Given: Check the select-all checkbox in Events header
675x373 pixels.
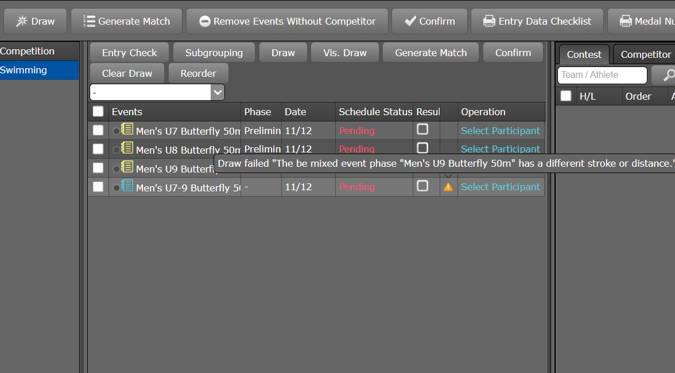Looking at the screenshot, I should (98, 111).
